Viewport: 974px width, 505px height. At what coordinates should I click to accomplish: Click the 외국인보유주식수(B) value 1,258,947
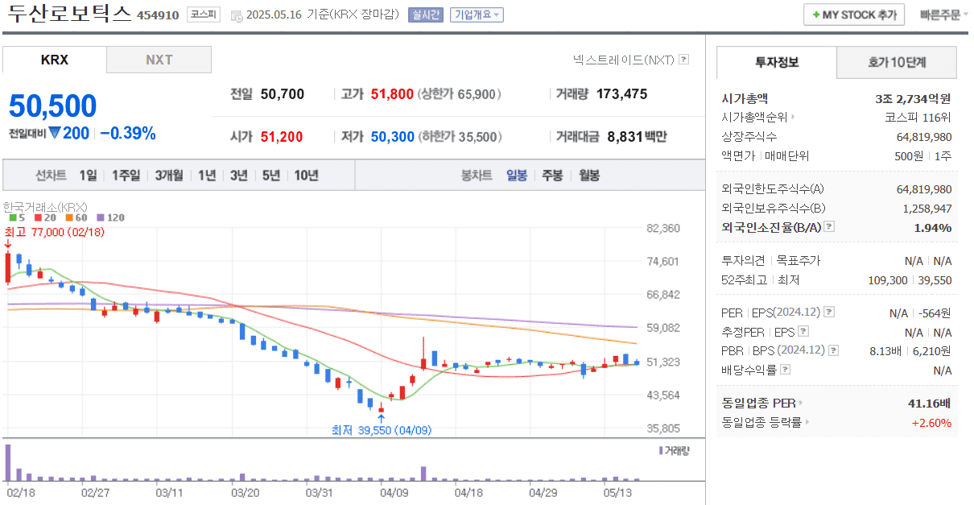click(927, 209)
